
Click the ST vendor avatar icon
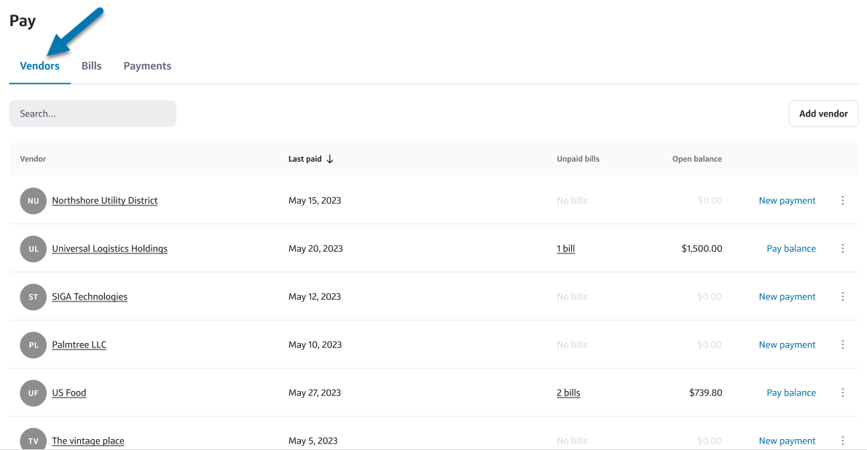point(34,297)
